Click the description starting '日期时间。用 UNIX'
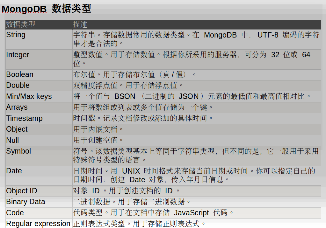 click(x=197, y=176)
